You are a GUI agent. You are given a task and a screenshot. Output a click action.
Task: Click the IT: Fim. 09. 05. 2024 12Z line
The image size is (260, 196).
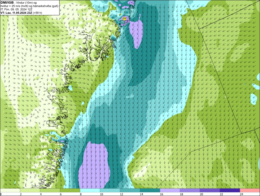pyautogui.click(x=16, y=9)
